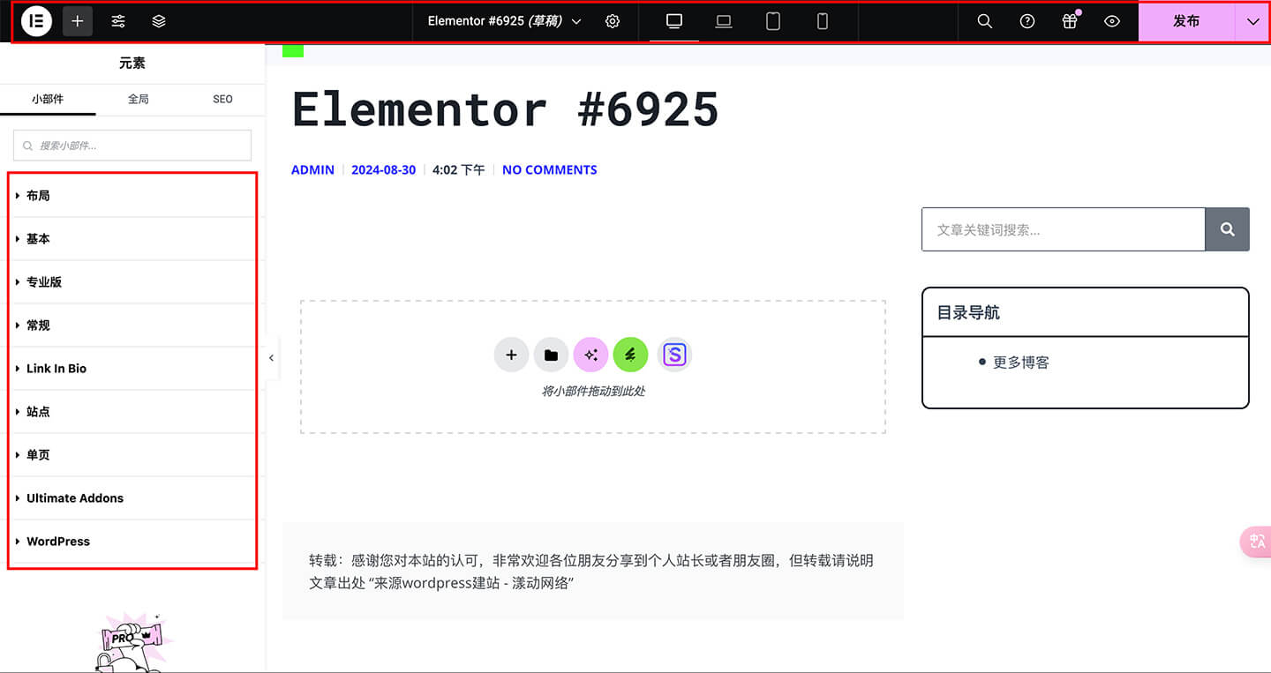Open the what's new gift icon
This screenshot has width=1271, height=673.
pyautogui.click(x=1070, y=21)
